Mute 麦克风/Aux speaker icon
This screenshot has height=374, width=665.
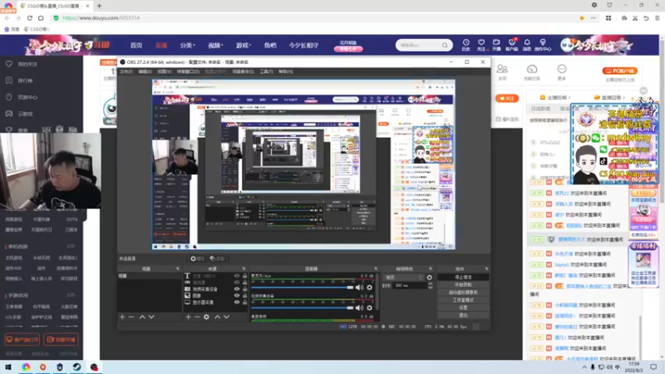360,288
